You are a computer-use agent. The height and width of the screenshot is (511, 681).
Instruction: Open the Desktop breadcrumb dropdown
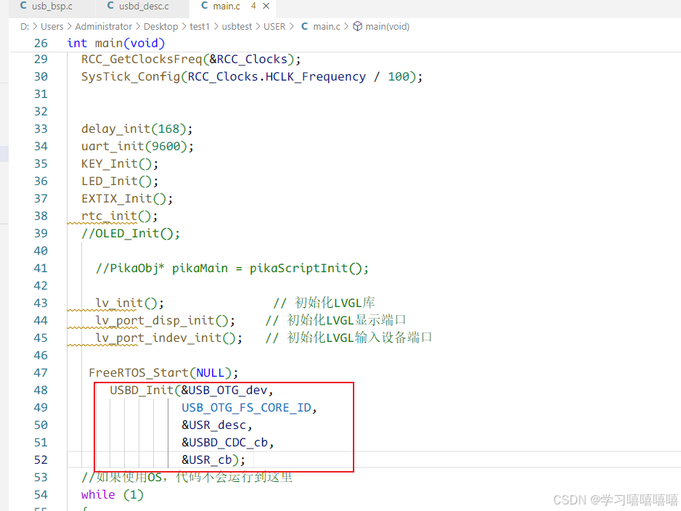click(160, 26)
